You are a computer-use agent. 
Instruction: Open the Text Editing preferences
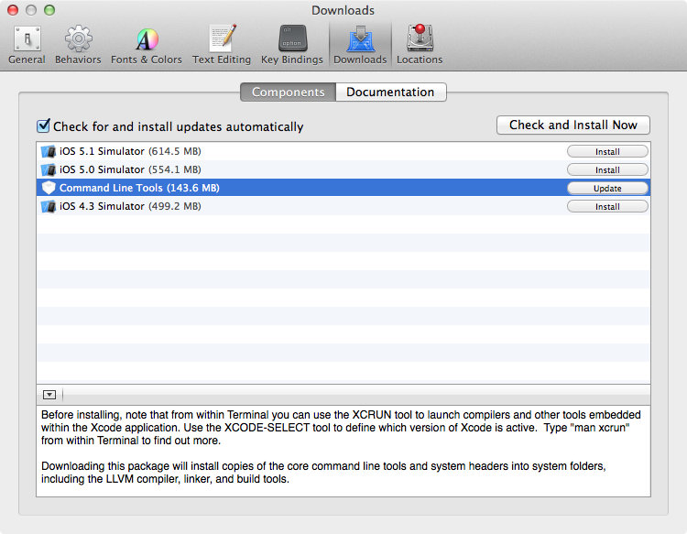[x=222, y=45]
